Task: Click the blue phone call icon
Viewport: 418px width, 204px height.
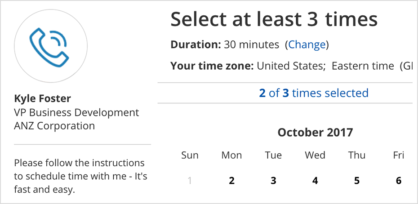Action: [x=49, y=47]
